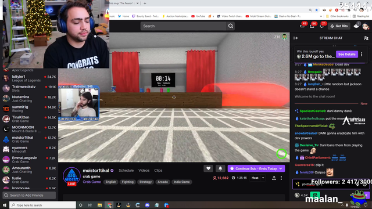
Task: Open Task View taskbar icon
Action: pos(90,205)
